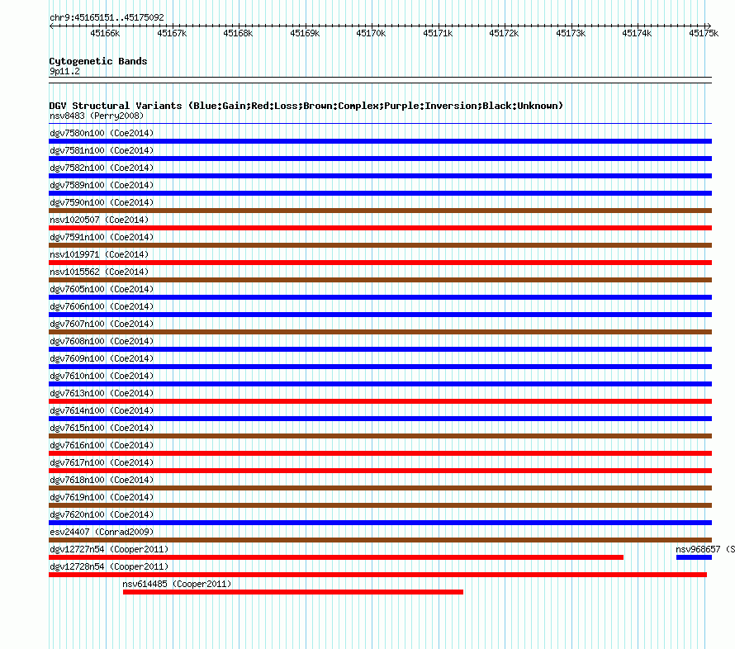Click the 45174k ruler tick label

[637, 33]
